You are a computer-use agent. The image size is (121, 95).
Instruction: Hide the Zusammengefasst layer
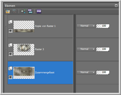click(10, 77)
